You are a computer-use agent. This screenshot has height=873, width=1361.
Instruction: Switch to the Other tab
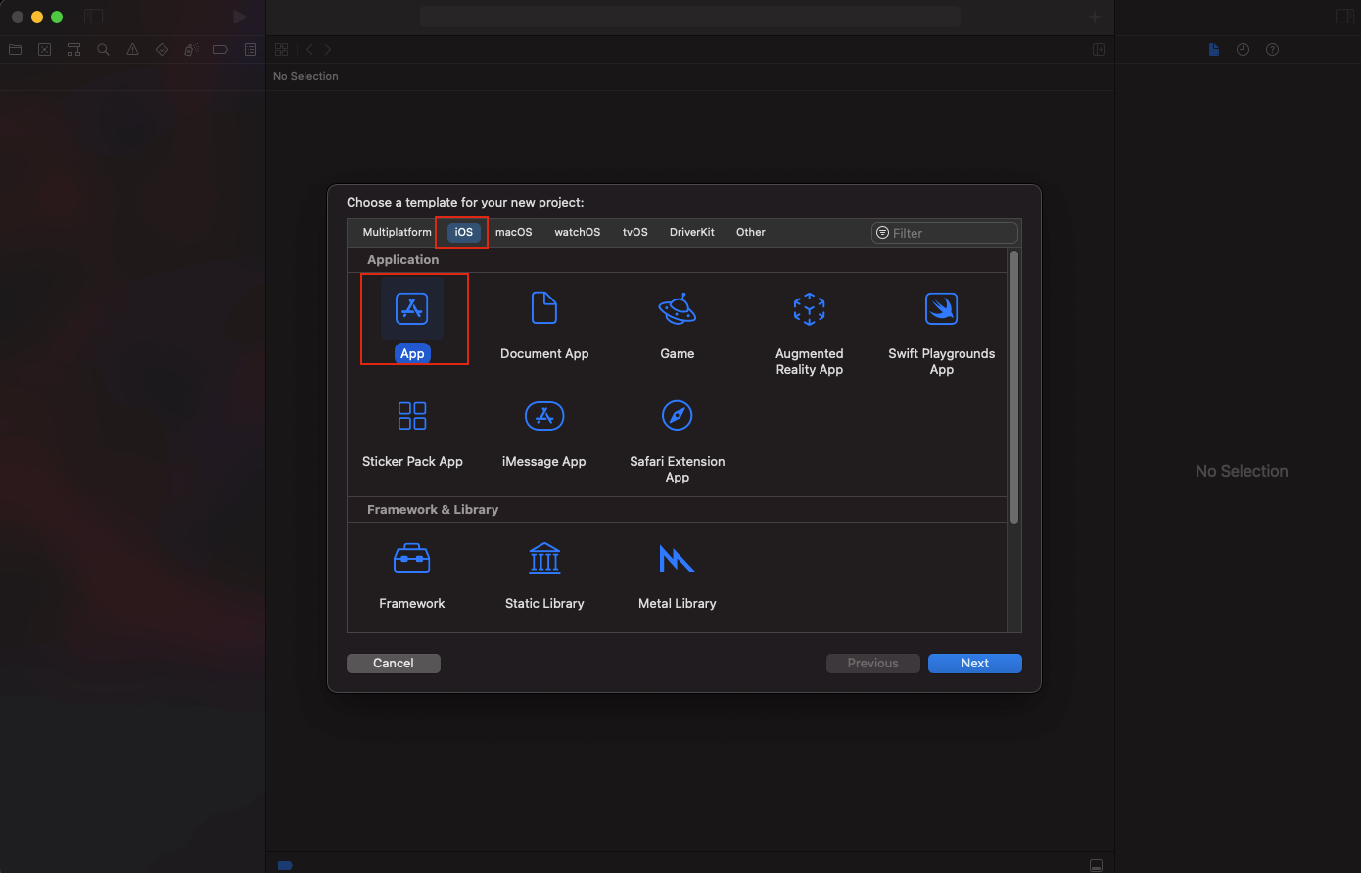pos(751,232)
